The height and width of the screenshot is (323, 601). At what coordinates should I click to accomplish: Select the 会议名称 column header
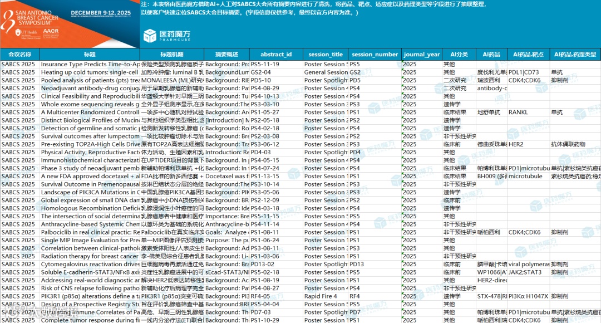pyautogui.click(x=20, y=54)
